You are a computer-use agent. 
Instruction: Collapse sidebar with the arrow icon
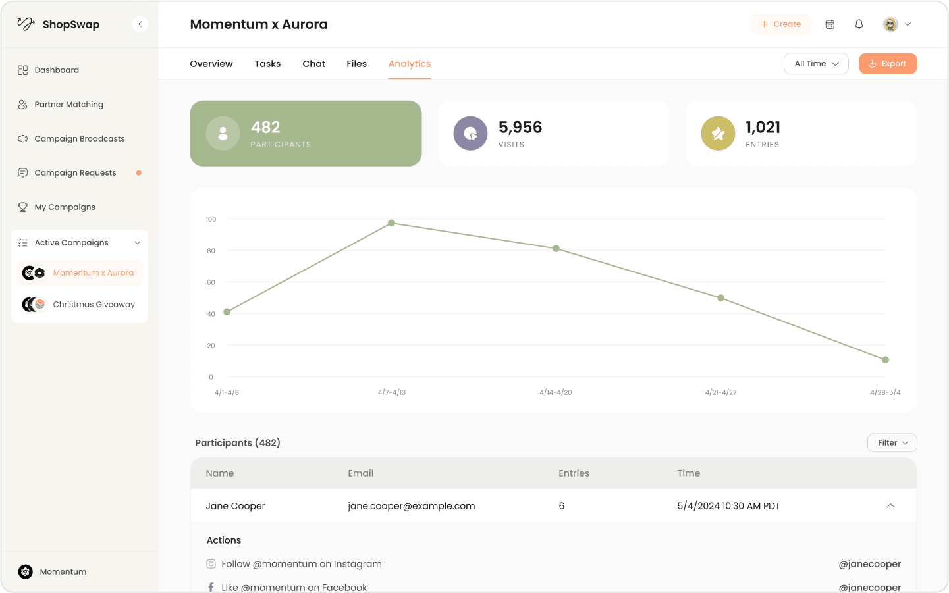(x=140, y=24)
